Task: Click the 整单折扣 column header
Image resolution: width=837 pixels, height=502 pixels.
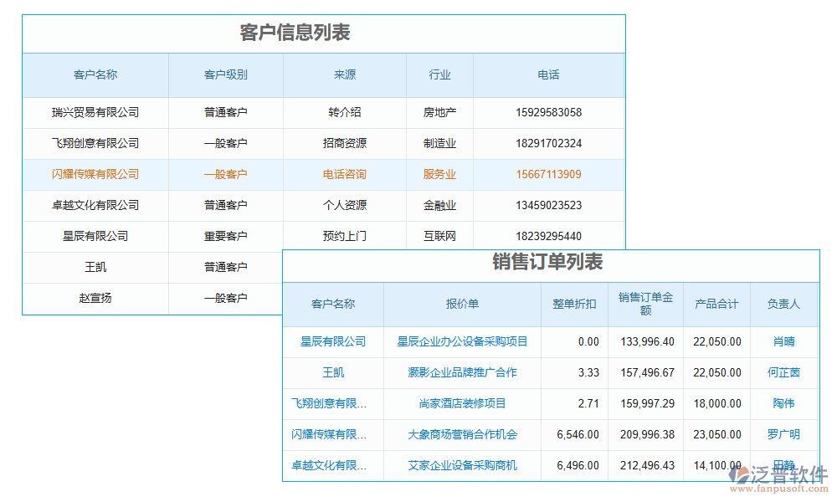Action: (x=574, y=304)
